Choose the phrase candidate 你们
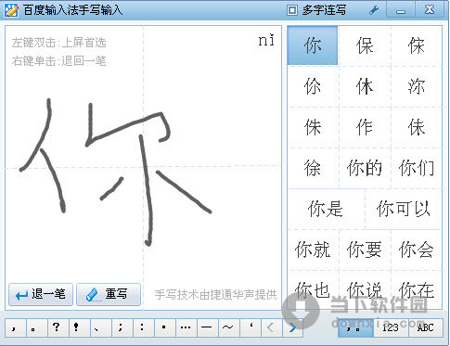The image size is (450, 346). [x=416, y=168]
